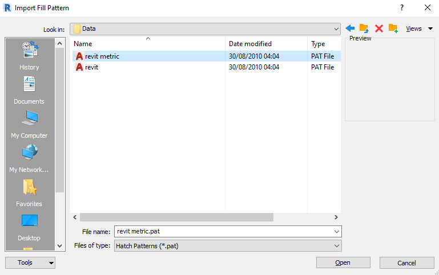The image size is (439, 275).
Task: Delete selected file with red X
Action: 379,28
